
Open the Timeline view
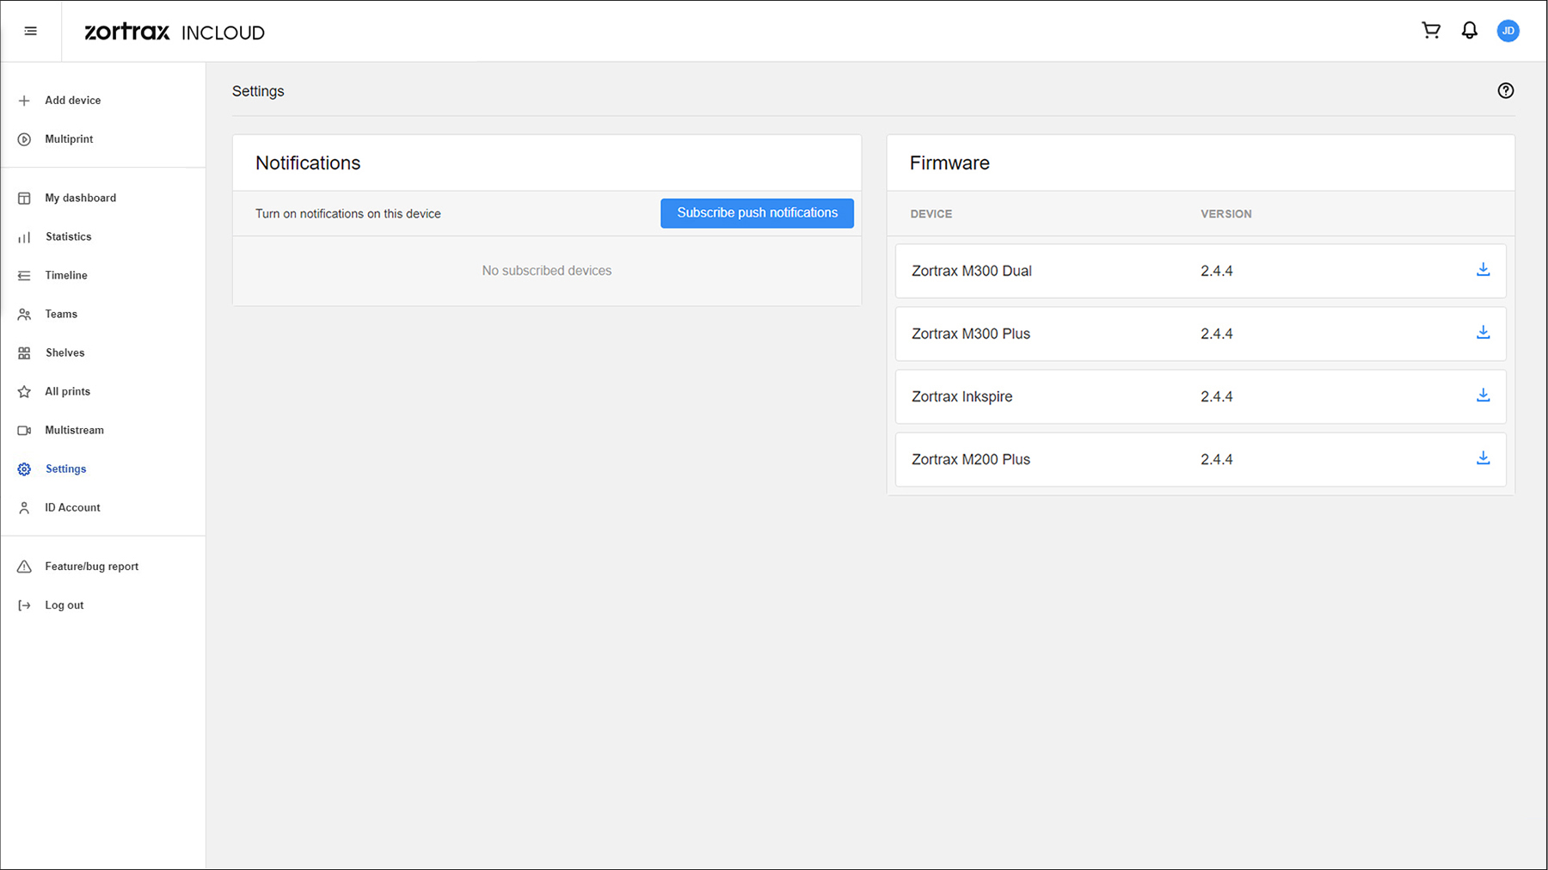click(x=66, y=275)
